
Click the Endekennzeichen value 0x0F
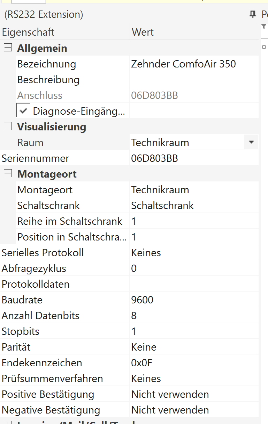click(142, 363)
